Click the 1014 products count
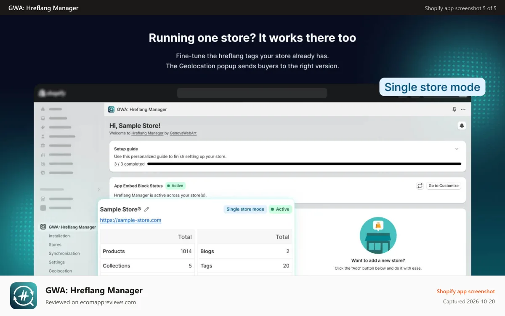Image resolution: width=505 pixels, height=316 pixels. tap(186, 252)
